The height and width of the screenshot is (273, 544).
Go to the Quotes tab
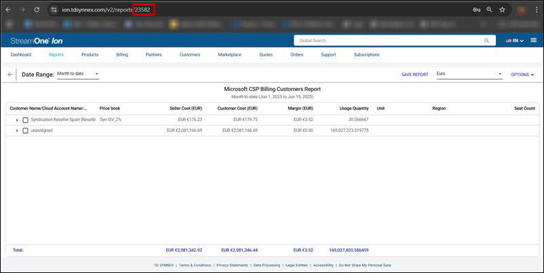[266, 54]
